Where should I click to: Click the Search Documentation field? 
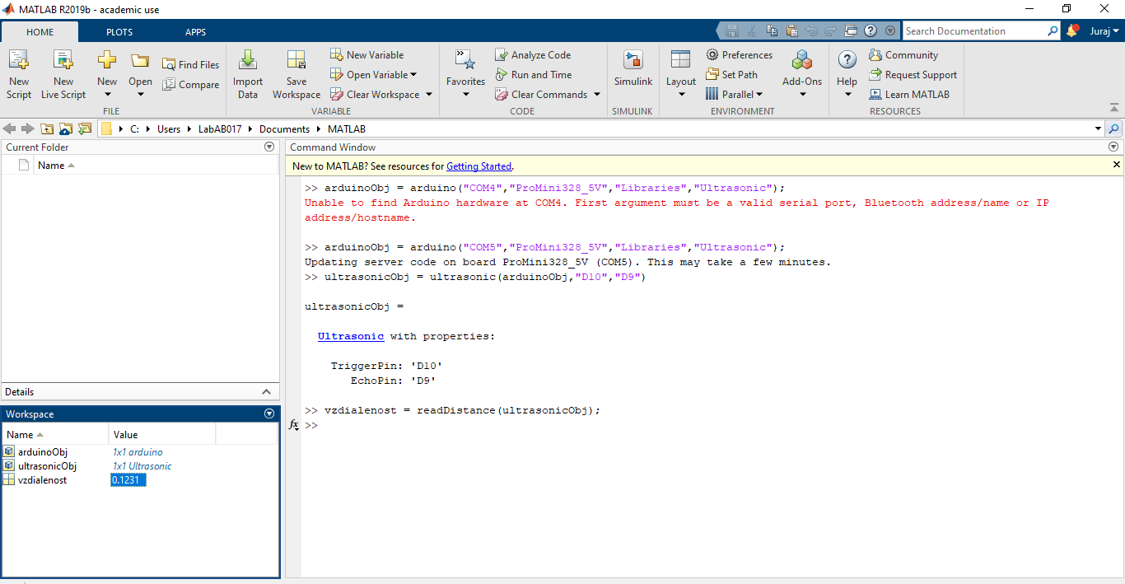pyautogui.click(x=975, y=31)
